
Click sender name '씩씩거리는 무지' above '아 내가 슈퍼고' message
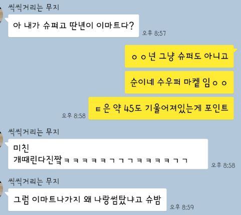(x=34, y=8)
